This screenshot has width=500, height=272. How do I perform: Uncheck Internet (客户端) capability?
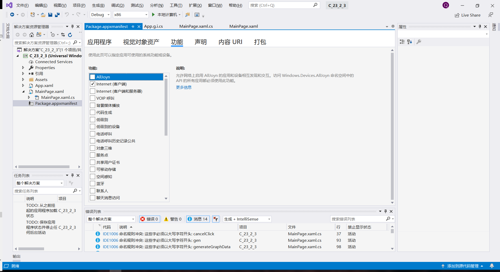[x=93, y=84]
